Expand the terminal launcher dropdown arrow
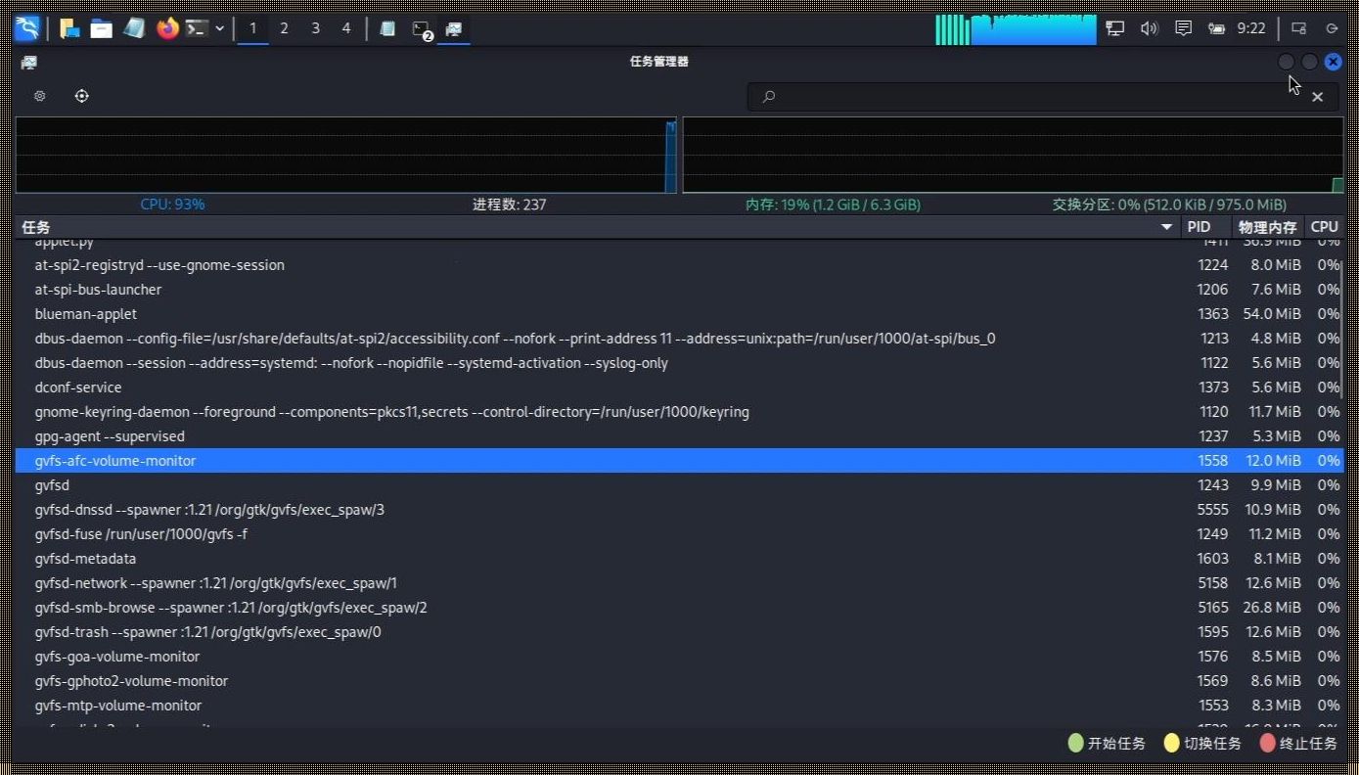The image size is (1359, 775). click(219, 28)
